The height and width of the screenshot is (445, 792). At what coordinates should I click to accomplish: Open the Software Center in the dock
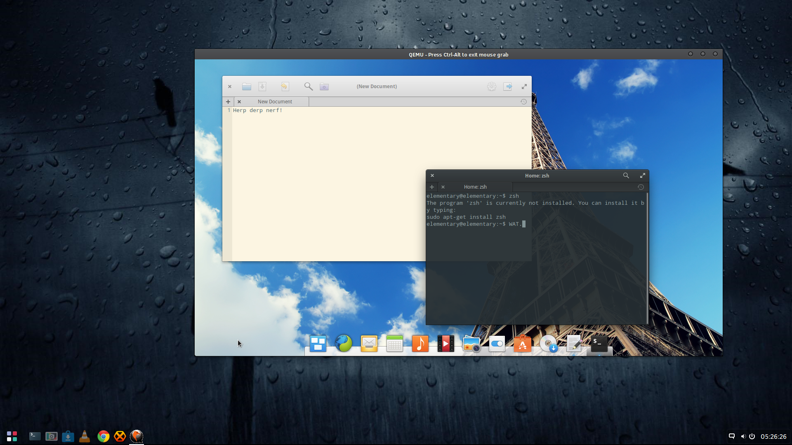coord(523,344)
